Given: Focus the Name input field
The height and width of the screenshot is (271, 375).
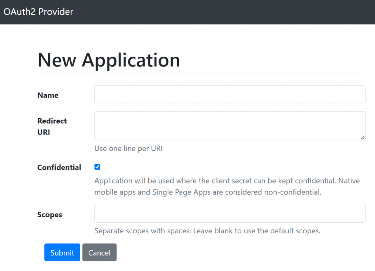Looking at the screenshot, I should 230,94.
